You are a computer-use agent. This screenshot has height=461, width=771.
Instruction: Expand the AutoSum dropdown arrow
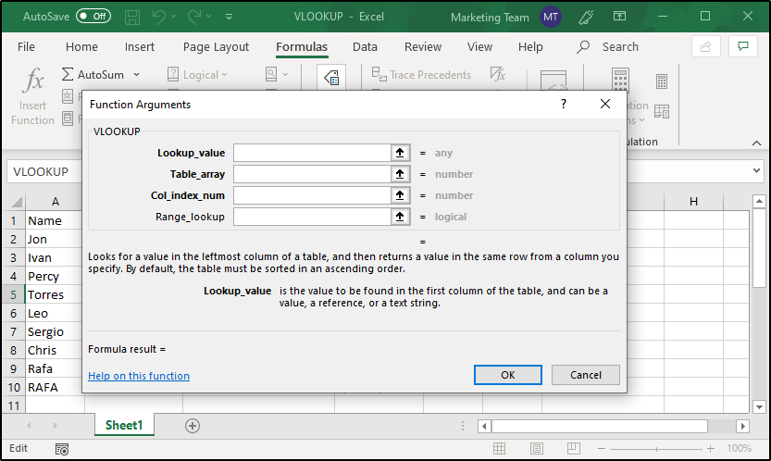click(137, 75)
